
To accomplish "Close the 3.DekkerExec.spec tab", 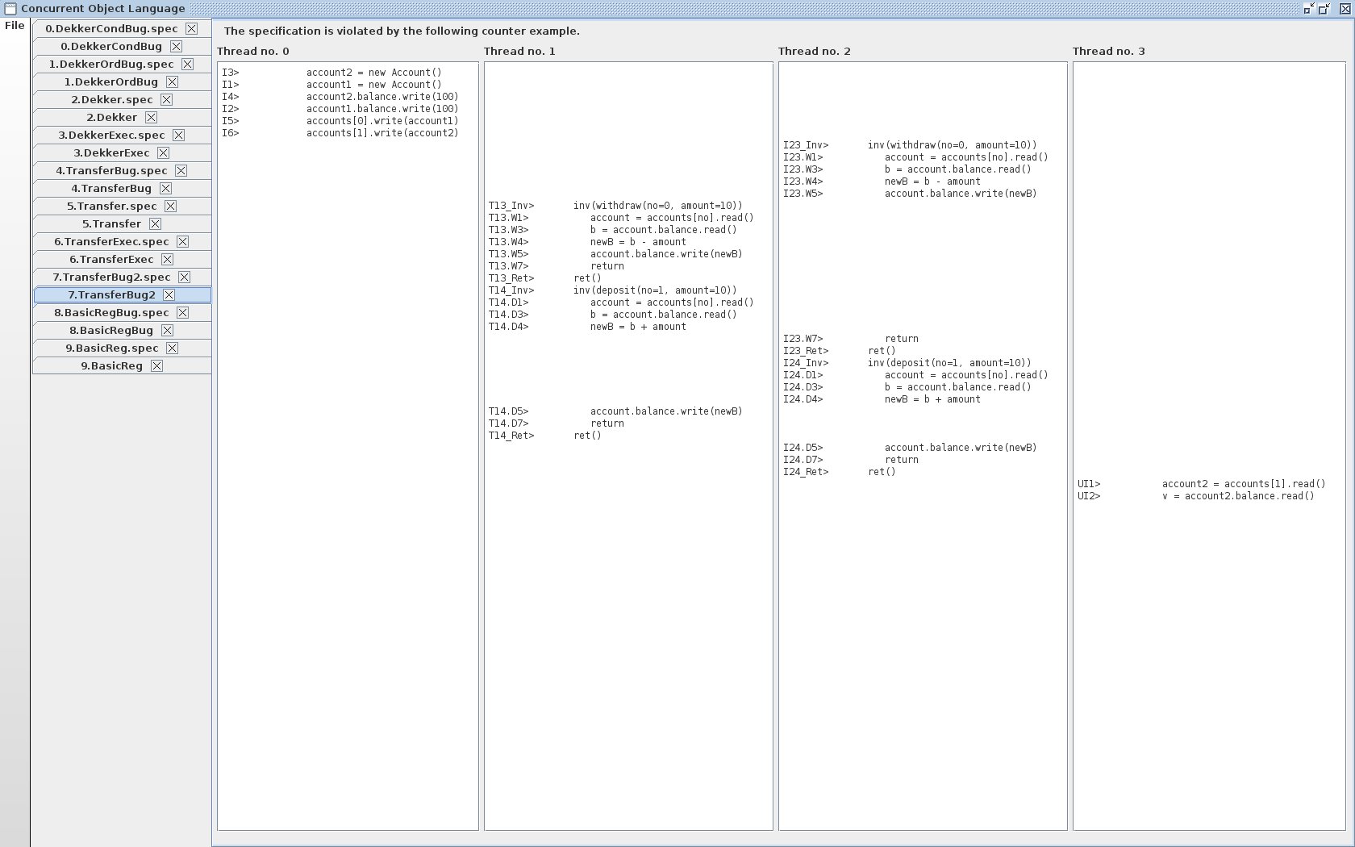I will [x=178, y=135].
